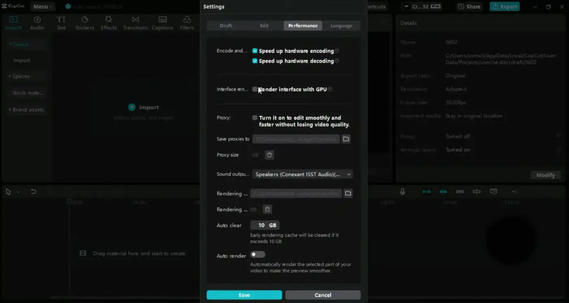
Task: Record a voiceover with the microphone icon
Action: click(402, 191)
